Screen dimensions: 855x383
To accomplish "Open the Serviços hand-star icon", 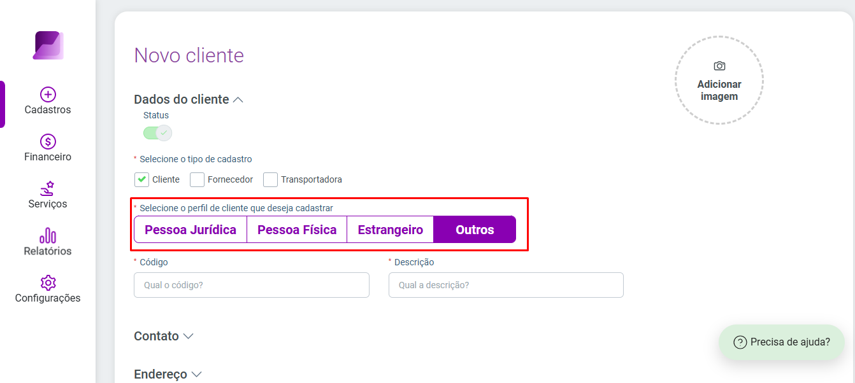I will (x=48, y=188).
